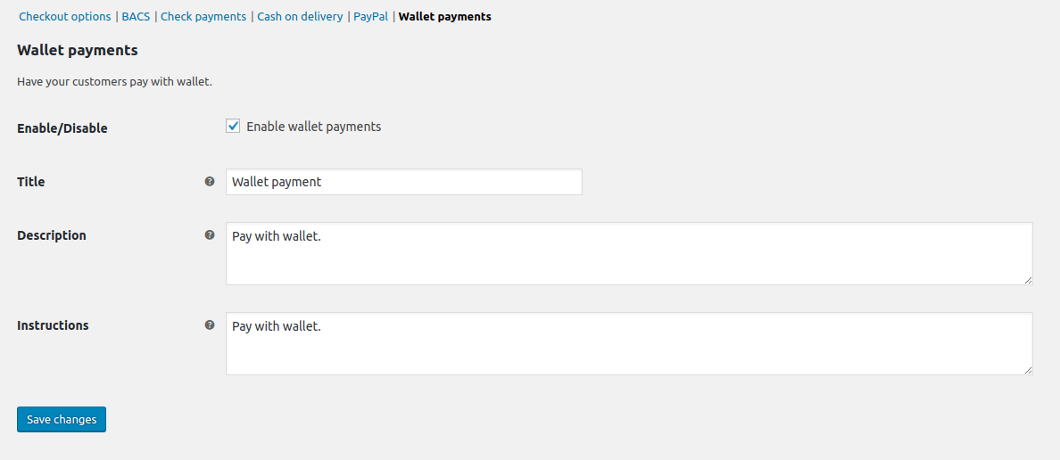The image size is (1060, 460).
Task: Open the PayPal settings link
Action: coord(370,16)
